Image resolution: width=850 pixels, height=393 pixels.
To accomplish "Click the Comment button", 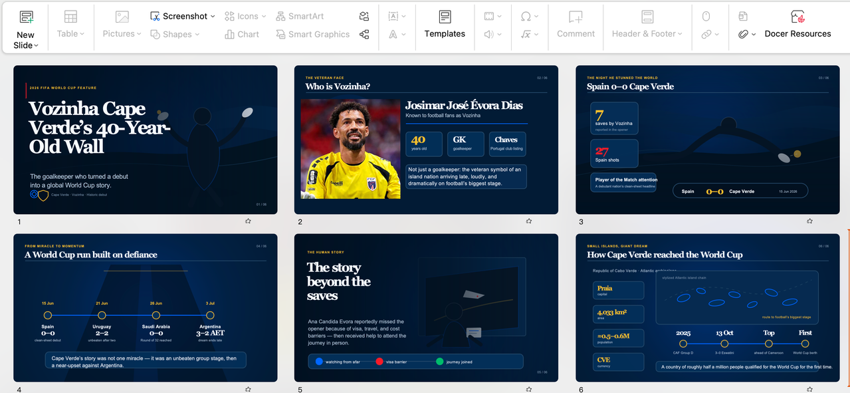I will (x=576, y=25).
